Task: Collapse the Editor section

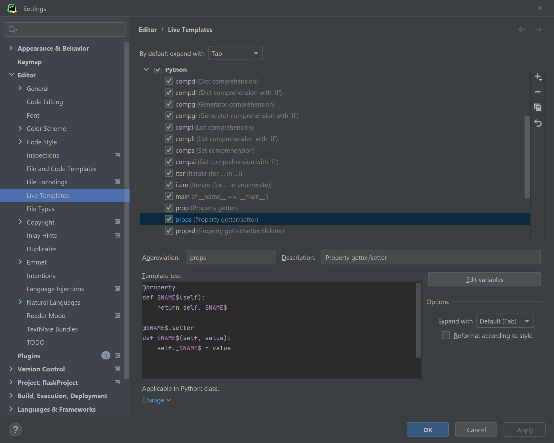Action: pyautogui.click(x=11, y=75)
